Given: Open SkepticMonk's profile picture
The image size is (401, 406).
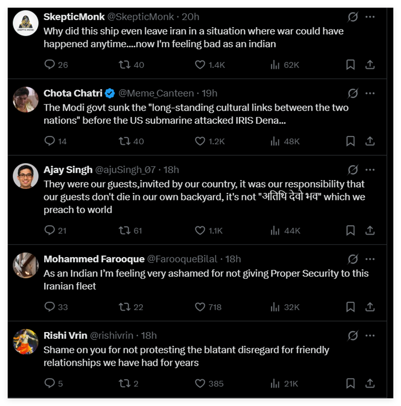Looking at the screenshot, I should 25,23.
